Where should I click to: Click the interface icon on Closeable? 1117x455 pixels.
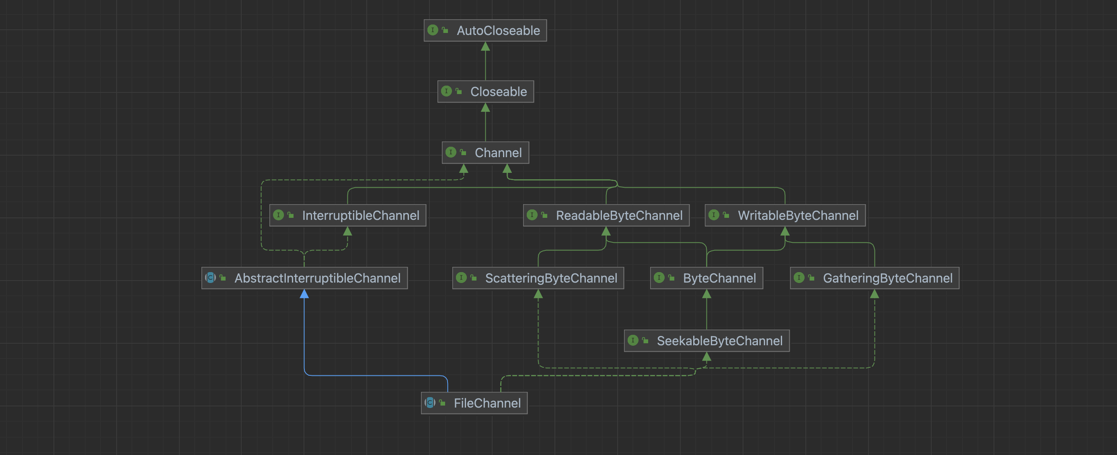[446, 91]
